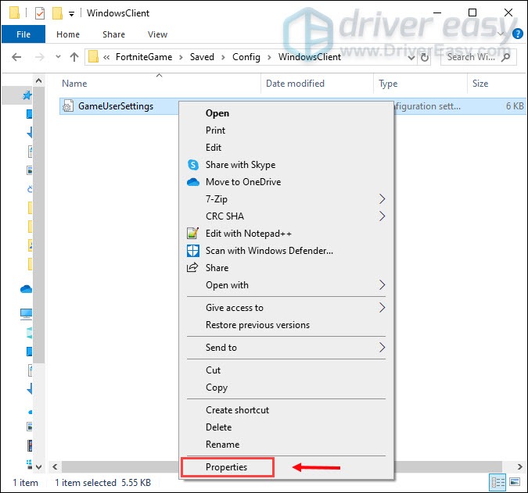Click the Share arrow icon in menu

pos(192,268)
